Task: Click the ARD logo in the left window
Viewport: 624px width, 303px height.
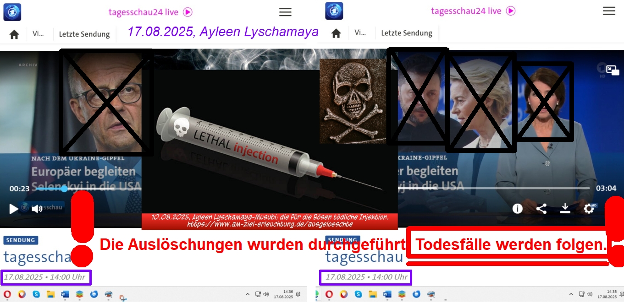Action: pyautogui.click(x=12, y=11)
